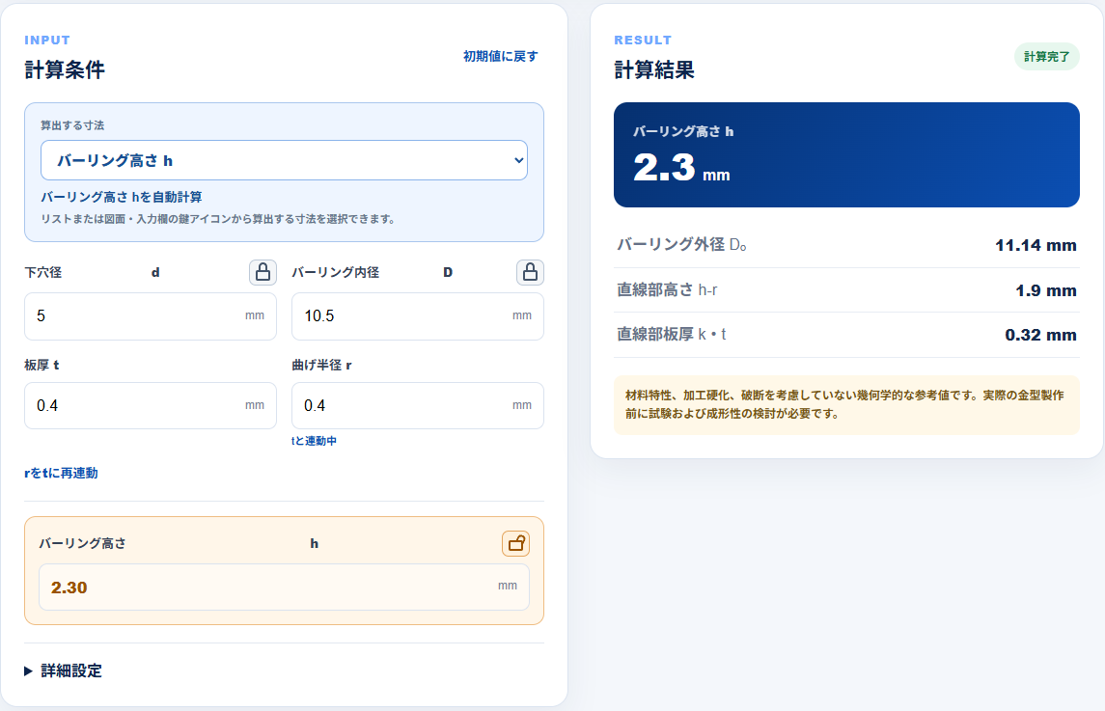Screen dimensions: 1105x711
Task: Click the 計算完了 status badge
Action: pos(1046,56)
